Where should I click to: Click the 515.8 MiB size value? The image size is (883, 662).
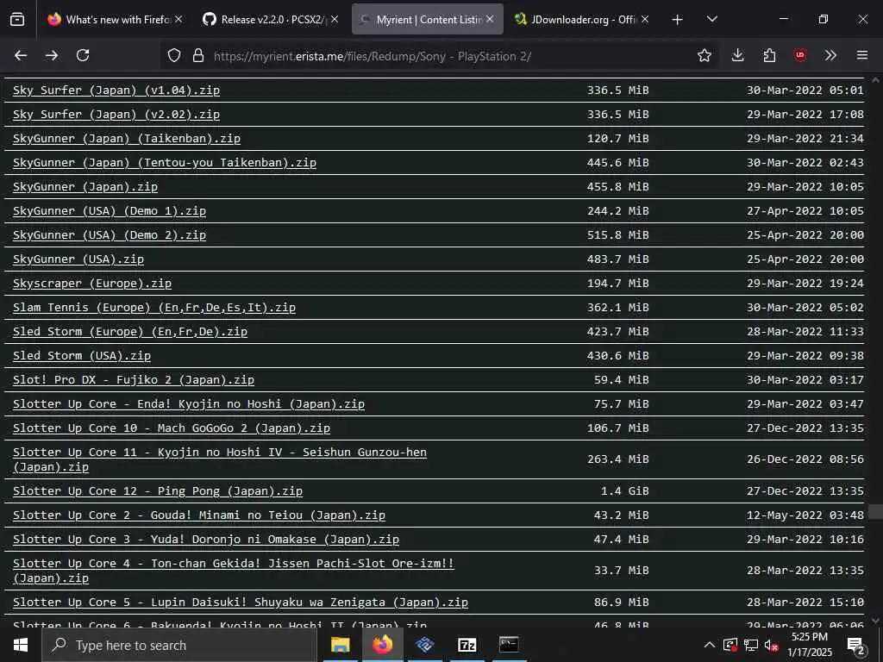(x=617, y=235)
